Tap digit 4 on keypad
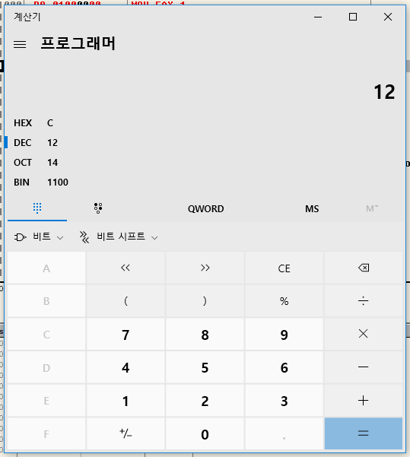This screenshot has width=410, height=457. [126, 367]
